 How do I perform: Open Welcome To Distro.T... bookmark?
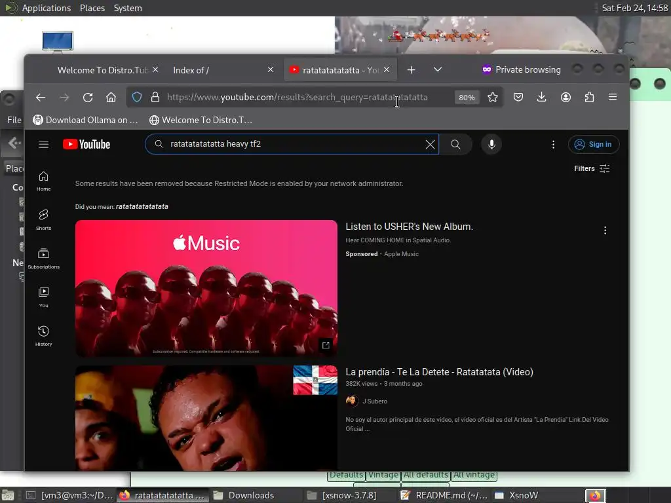point(201,121)
